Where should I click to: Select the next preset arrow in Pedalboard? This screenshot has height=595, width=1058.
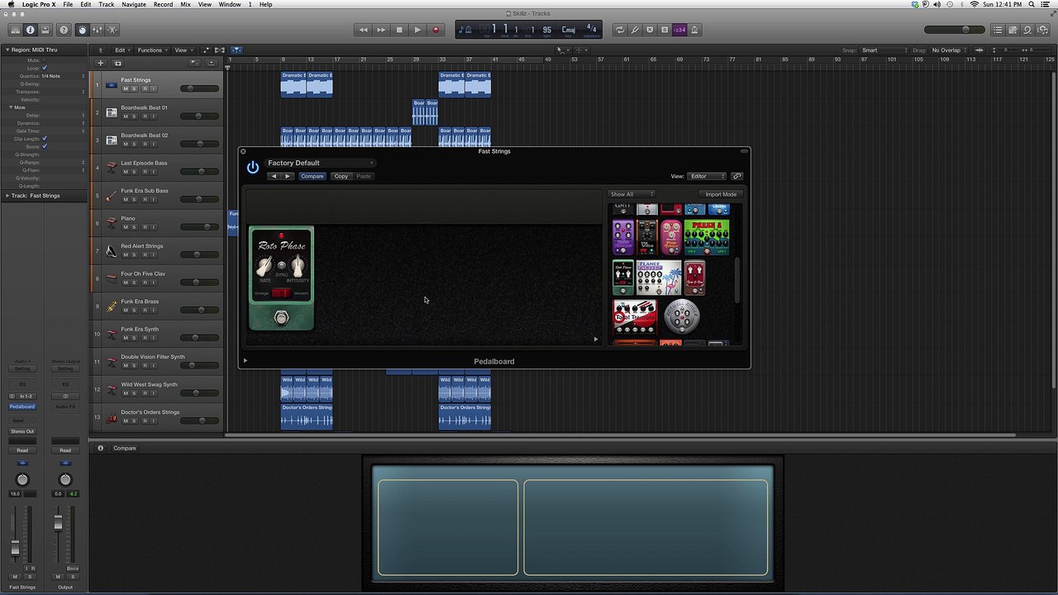[288, 176]
